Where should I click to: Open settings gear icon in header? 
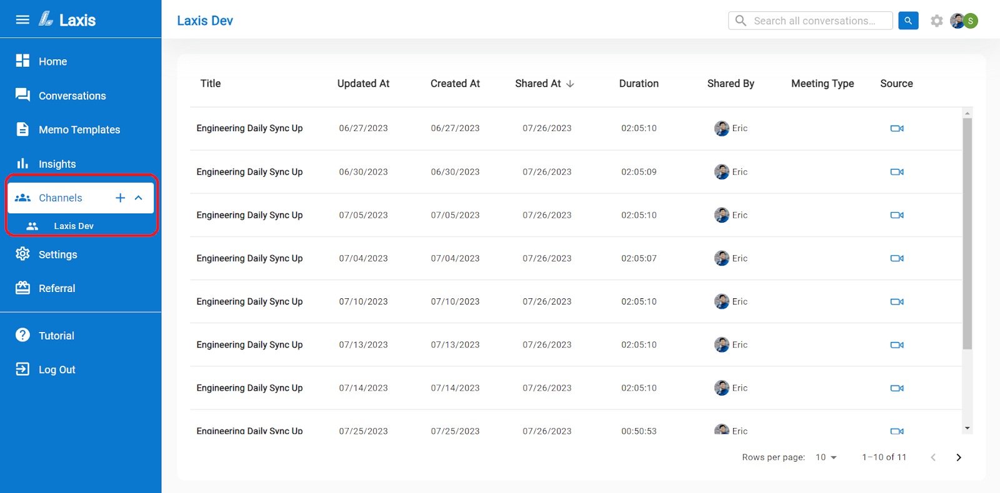936,21
